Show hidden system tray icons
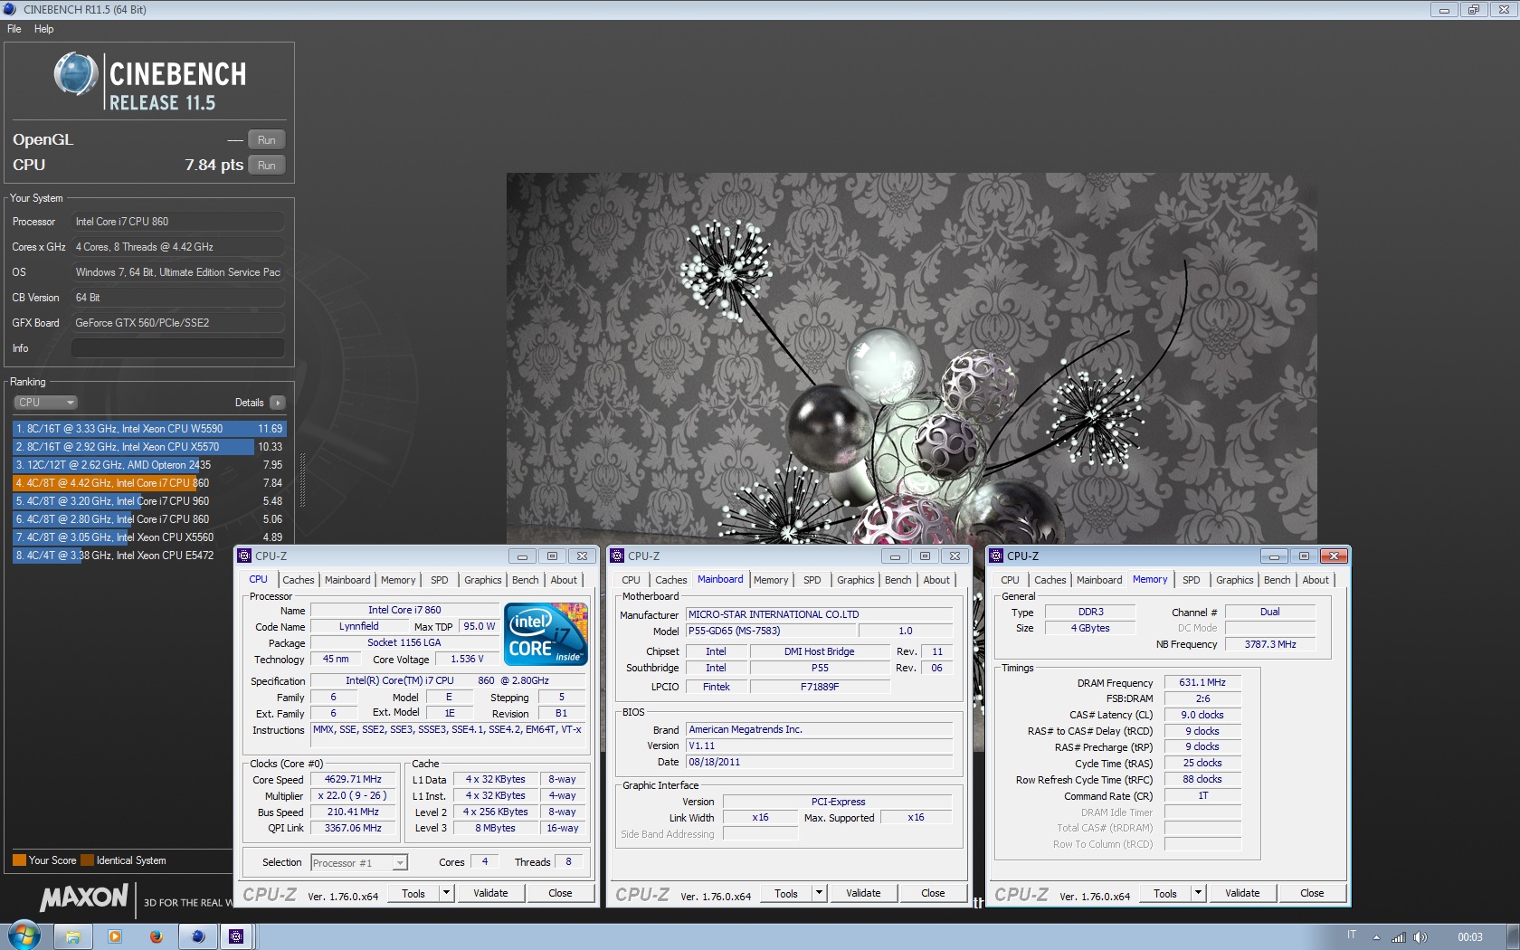Viewport: 1520px width, 950px height. click(1376, 937)
